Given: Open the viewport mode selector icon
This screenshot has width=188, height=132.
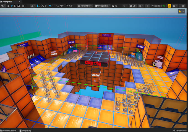Looking at the screenshot, I should click(3, 6).
